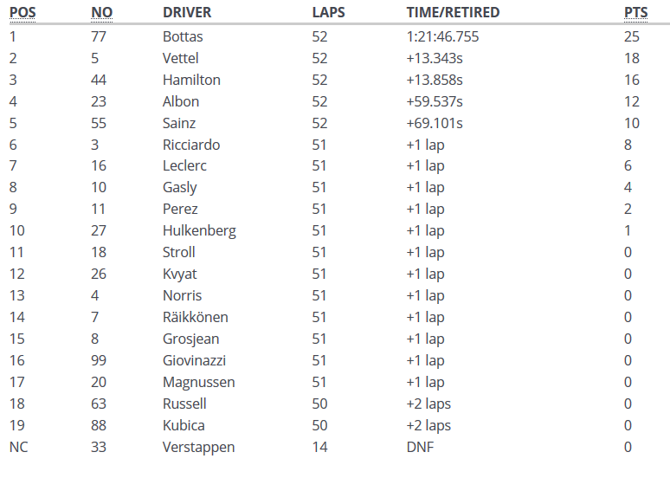670x478 pixels.
Task: Select the TIME/RETIRED column header
Action: pyautogui.click(x=453, y=13)
